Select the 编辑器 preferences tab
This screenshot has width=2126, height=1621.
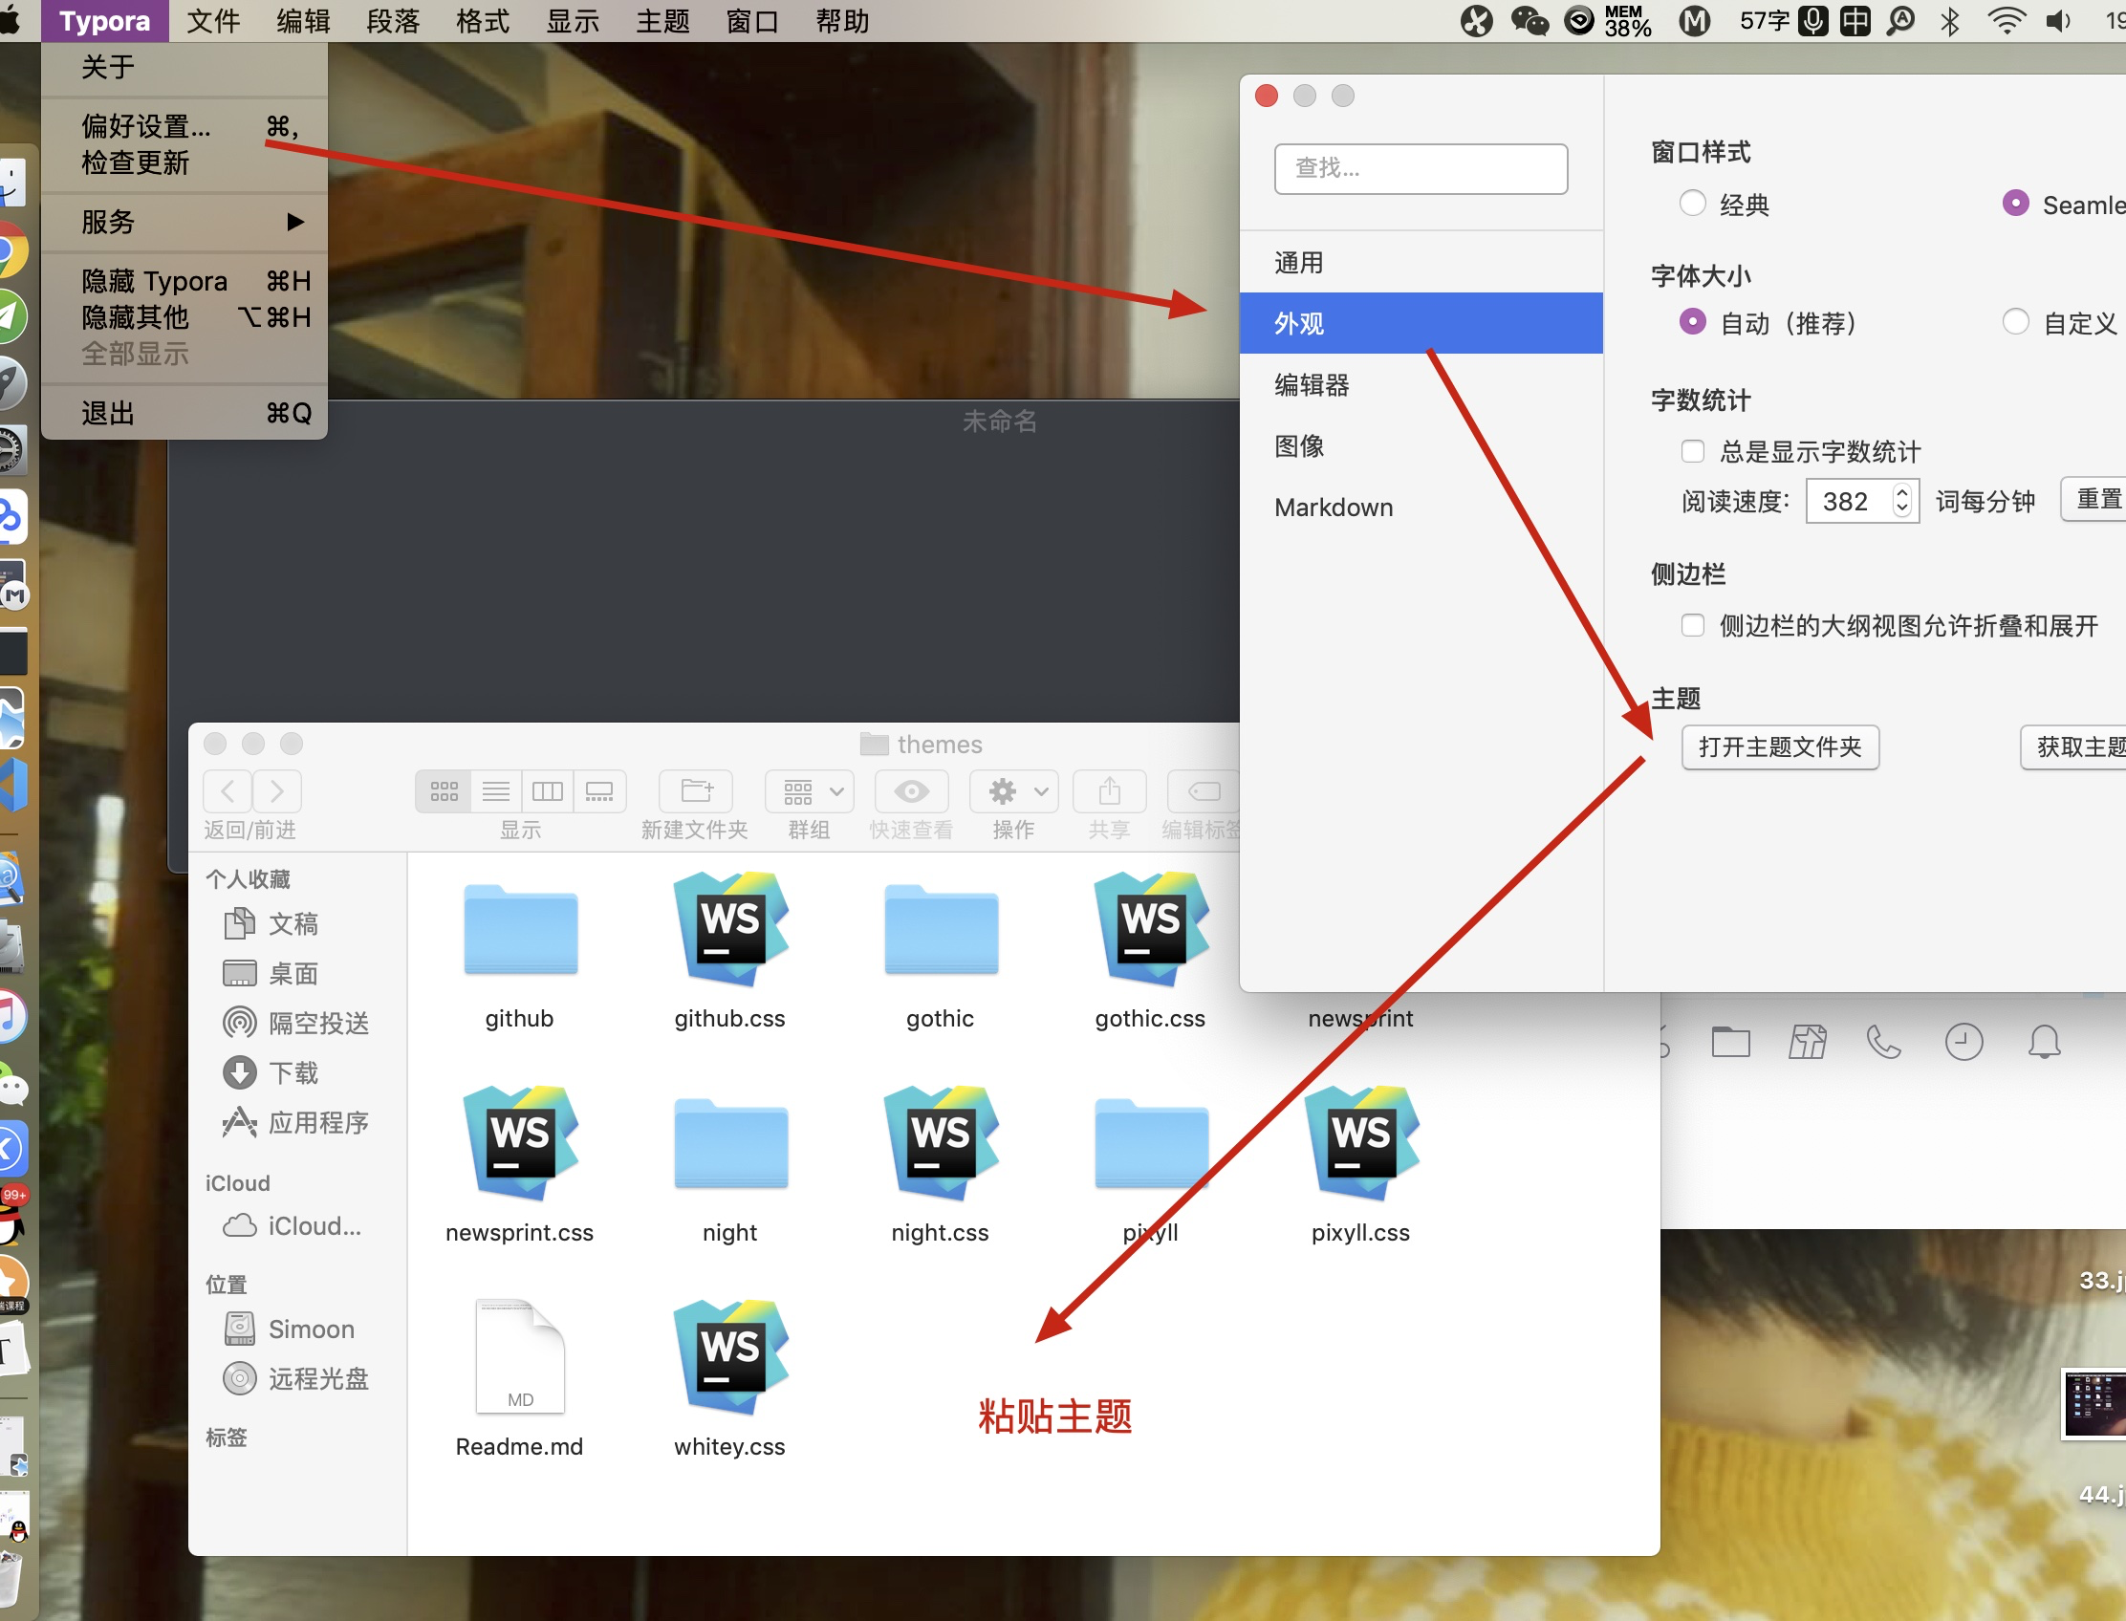1312,385
